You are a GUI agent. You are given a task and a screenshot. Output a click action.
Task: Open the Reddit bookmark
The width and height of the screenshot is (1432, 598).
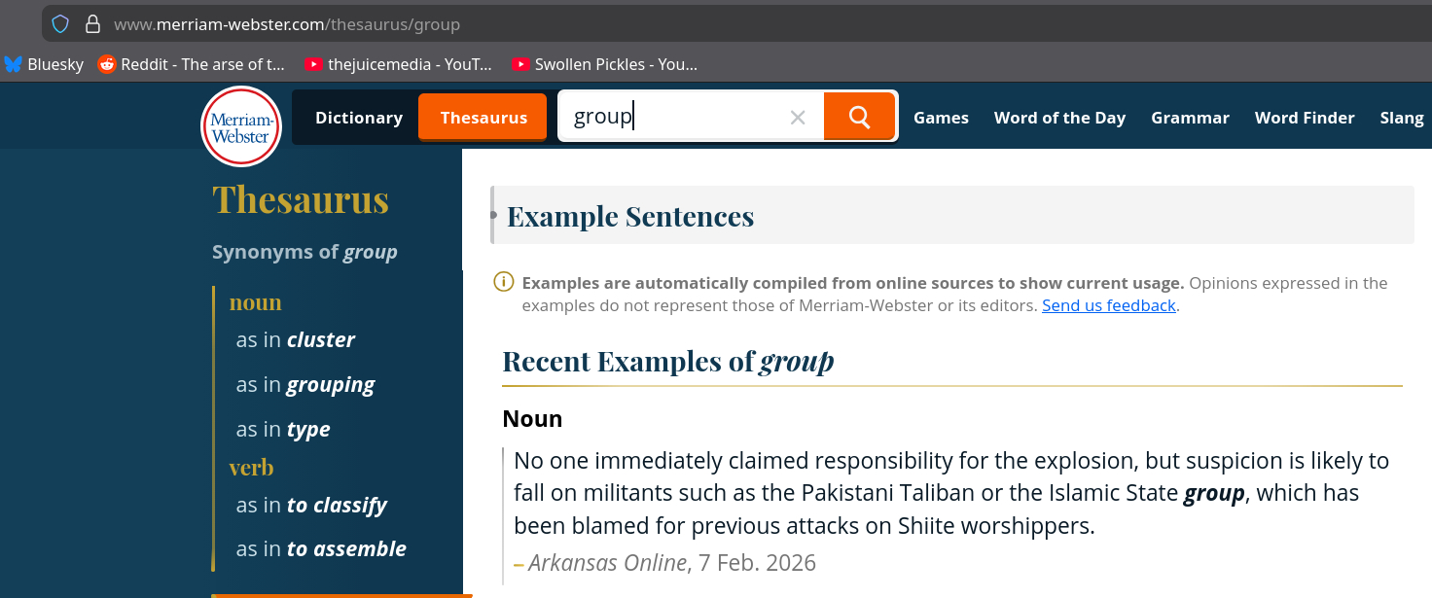coord(192,64)
